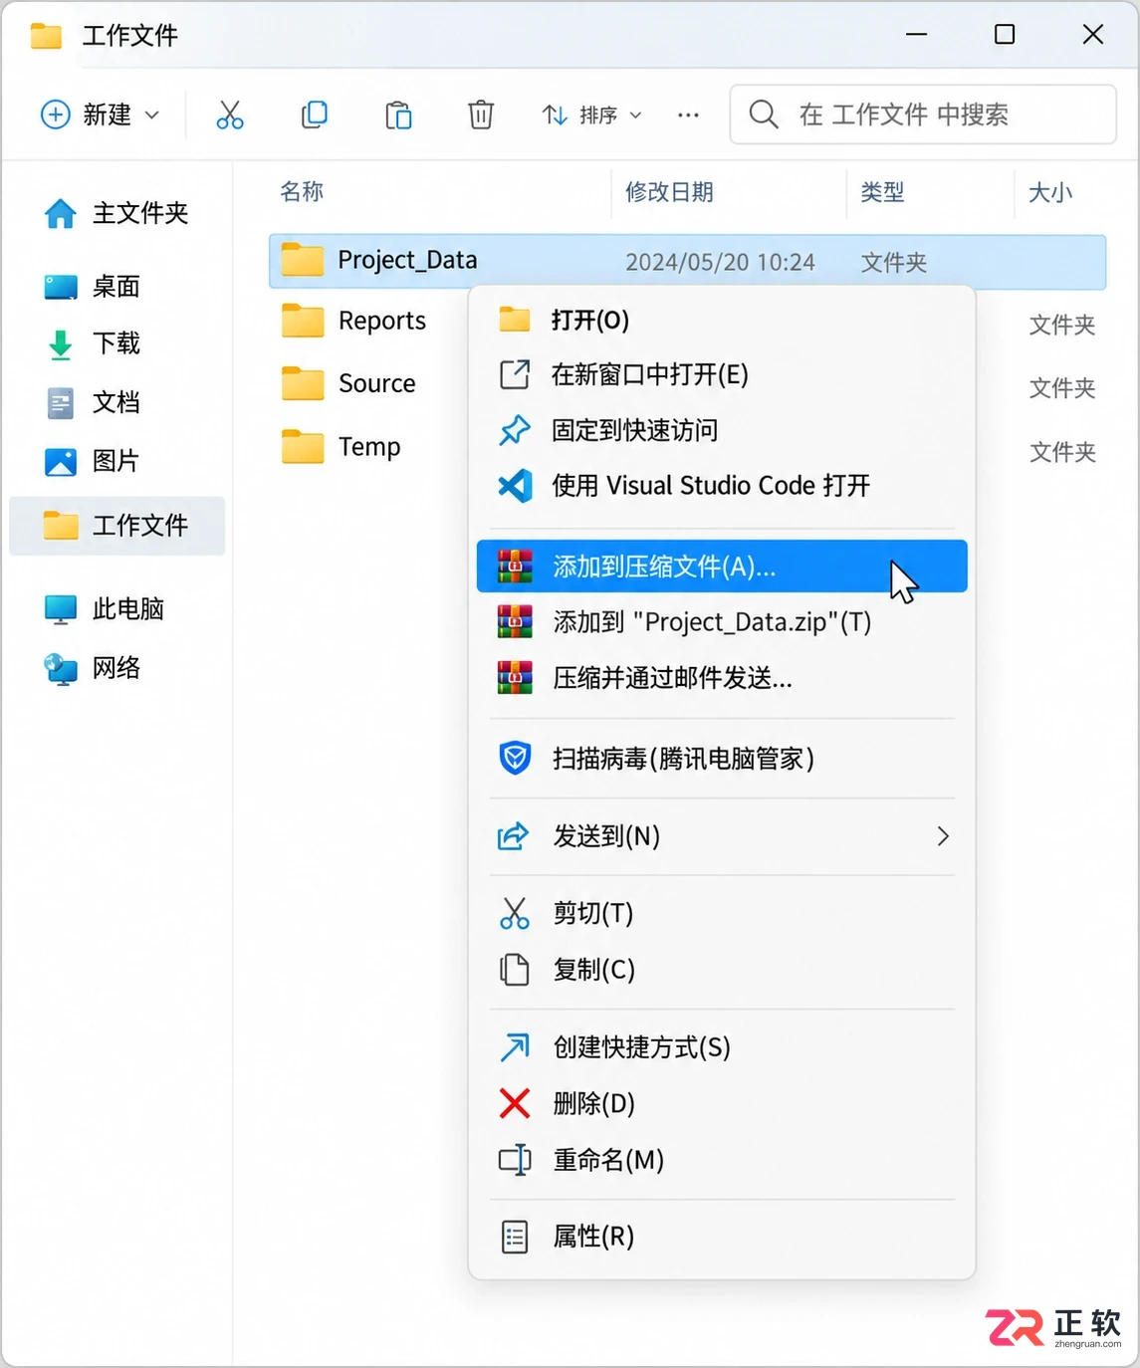Screen dimensions: 1140x1368
Task: Choose 使用 Visual Studio Code 打开
Action: (x=722, y=486)
